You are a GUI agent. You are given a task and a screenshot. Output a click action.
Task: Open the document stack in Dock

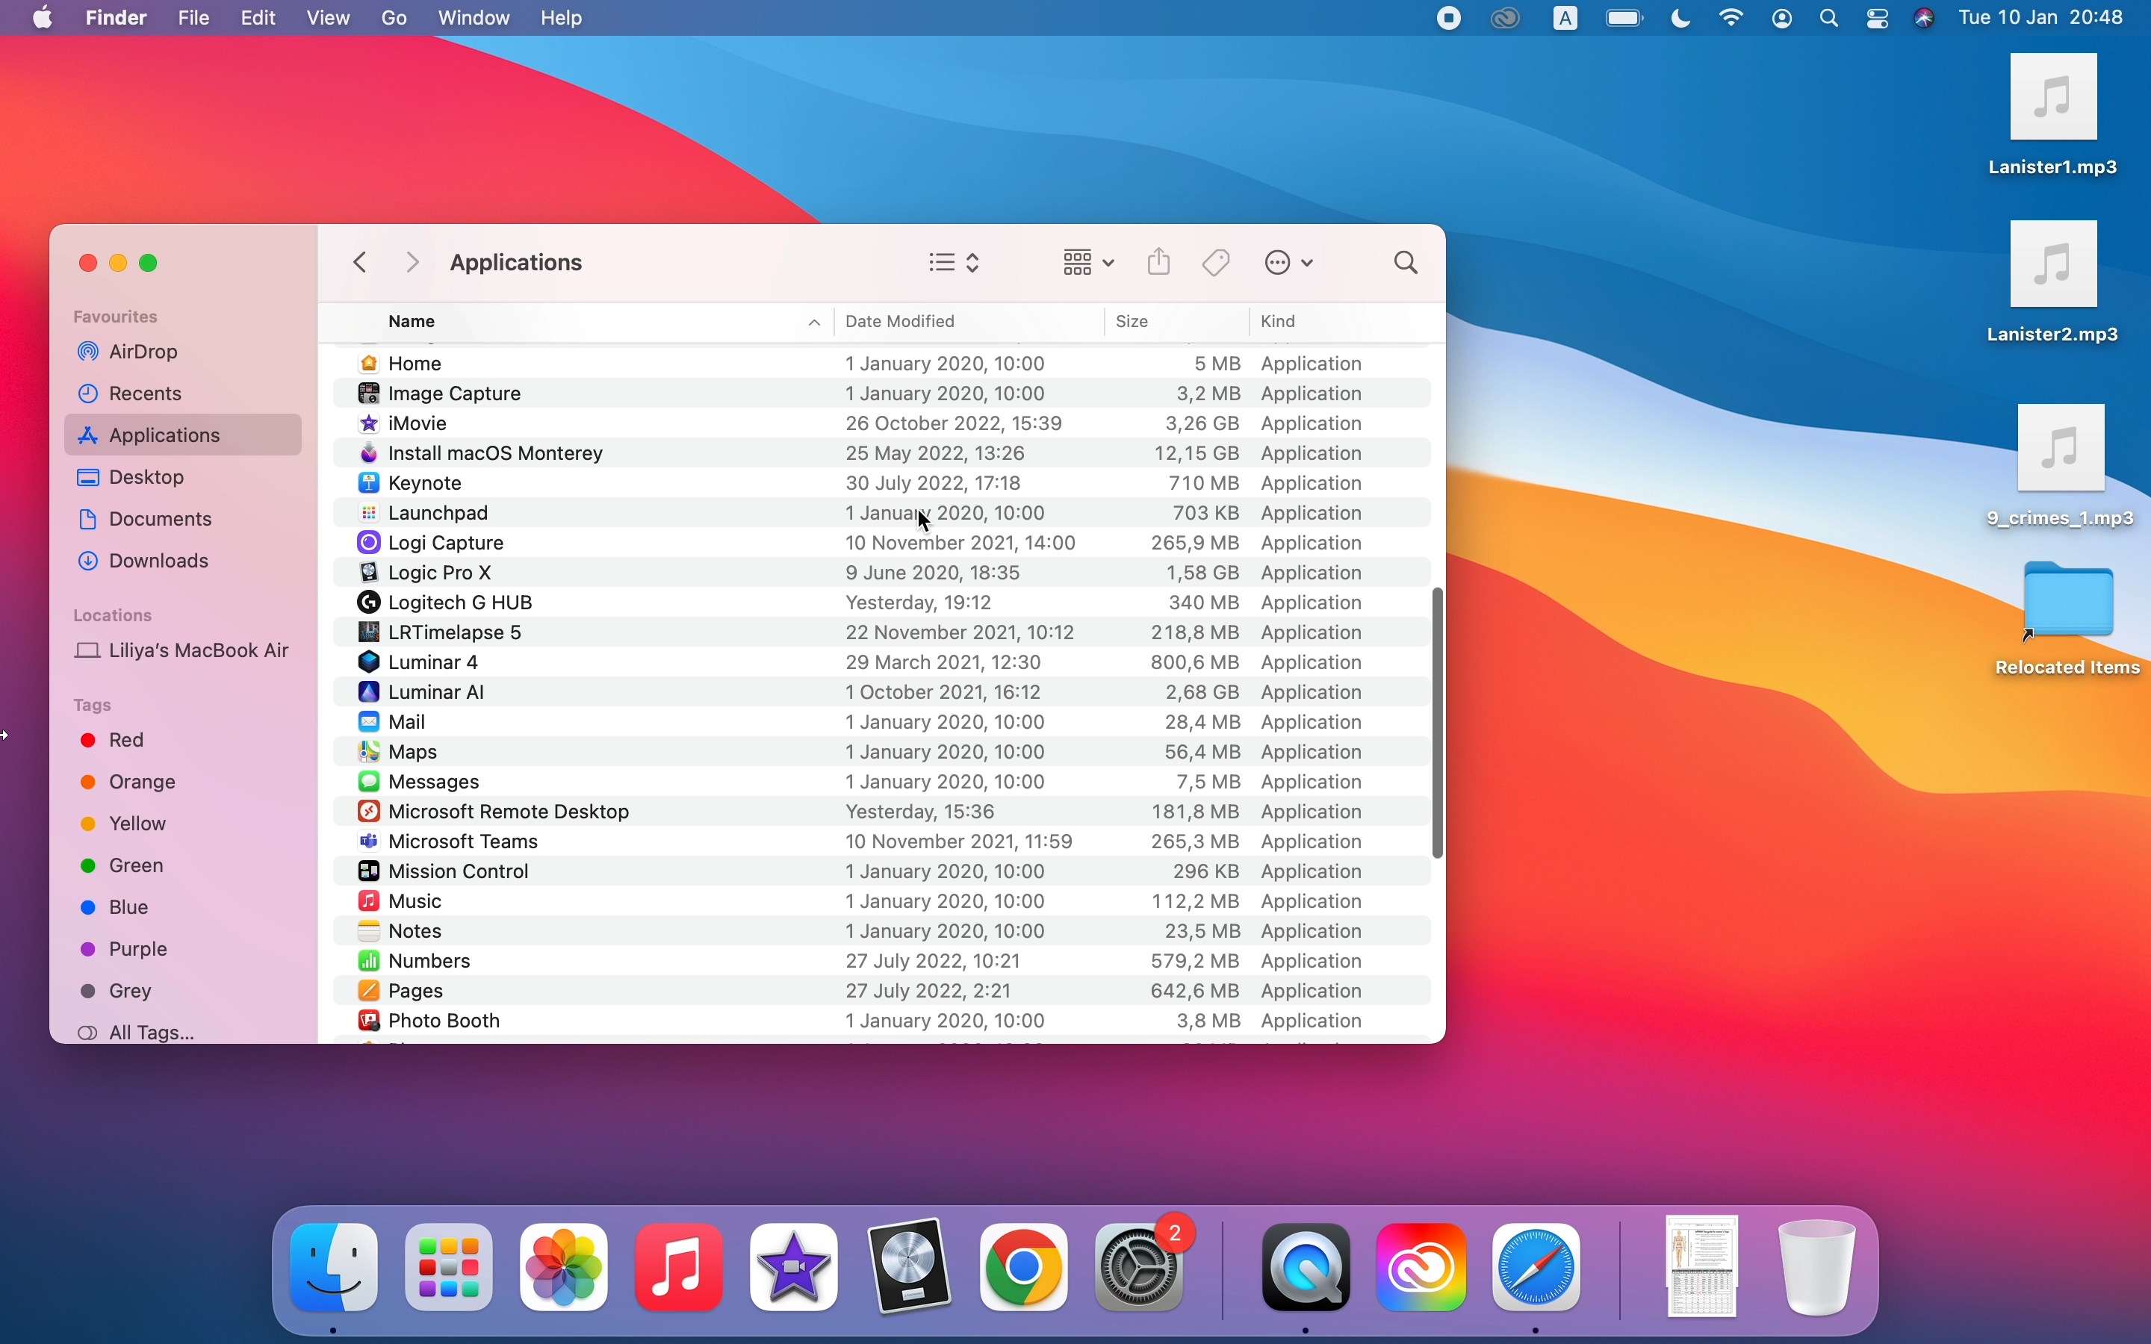(1703, 1266)
